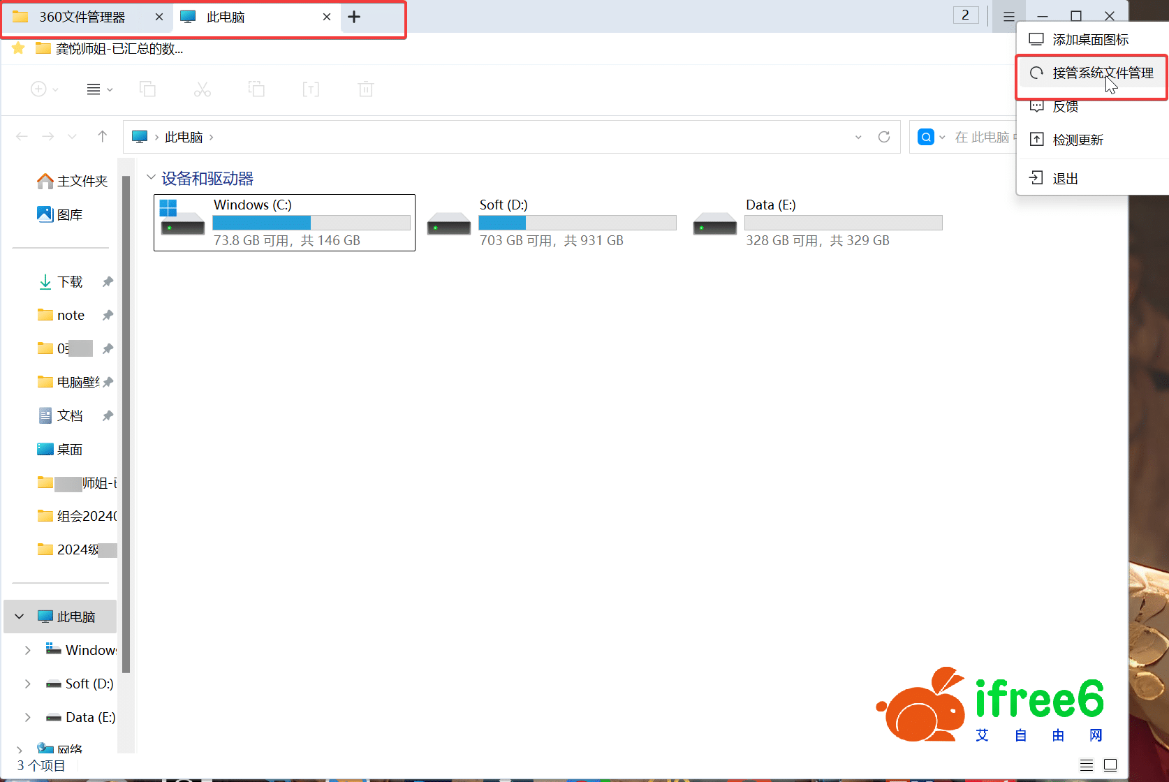This screenshot has height=782, width=1169.
Task: Open the hamburger main menu icon
Action: coord(1008,17)
